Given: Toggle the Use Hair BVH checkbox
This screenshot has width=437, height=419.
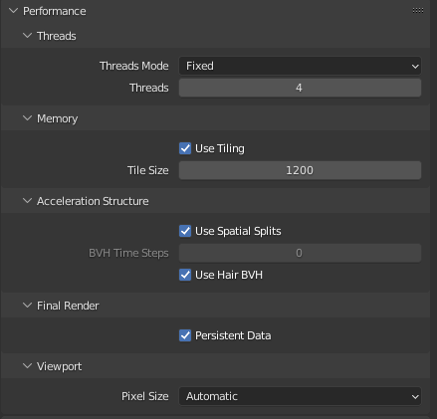Looking at the screenshot, I should (x=185, y=275).
